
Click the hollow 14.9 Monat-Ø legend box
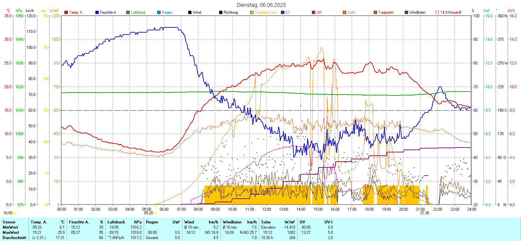click(437, 12)
